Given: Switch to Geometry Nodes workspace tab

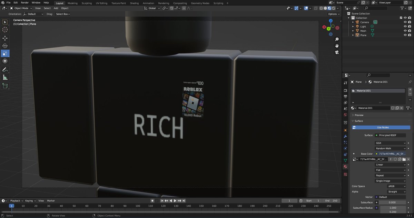Looking at the screenshot, I should pyautogui.click(x=200, y=3).
